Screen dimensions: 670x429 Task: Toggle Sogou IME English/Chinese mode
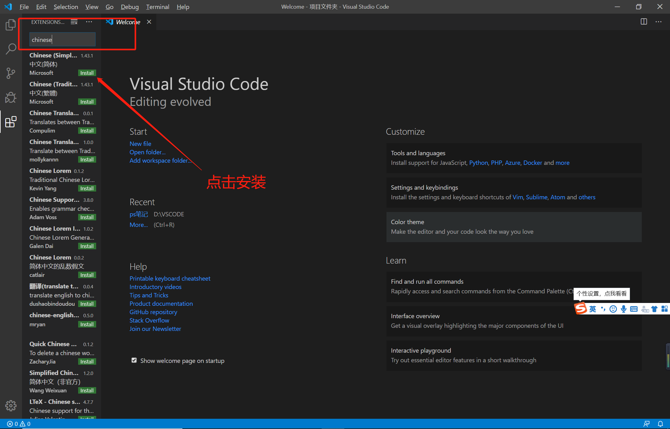click(592, 309)
